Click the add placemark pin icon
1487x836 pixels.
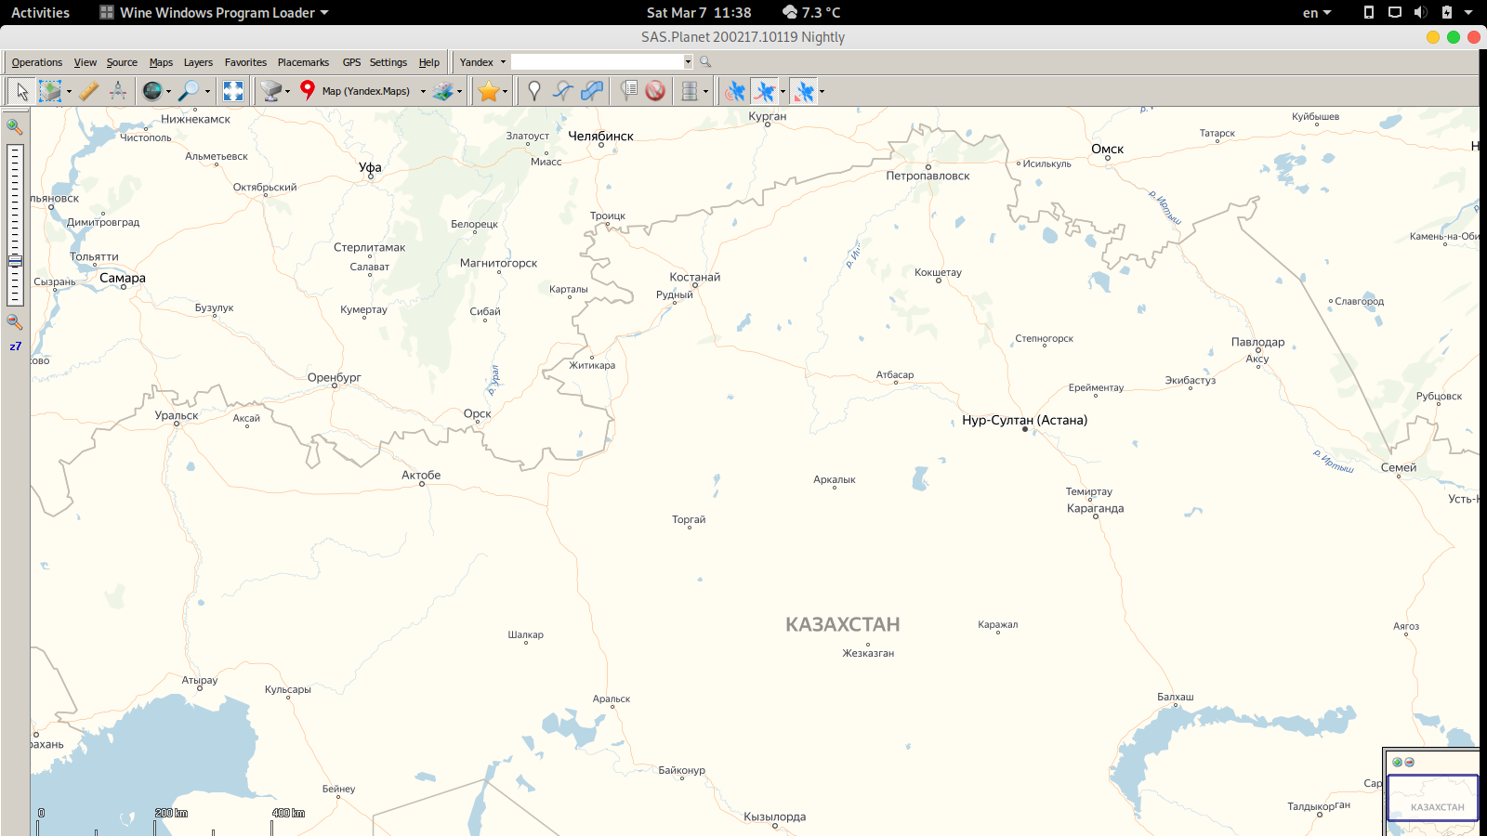[x=533, y=91]
